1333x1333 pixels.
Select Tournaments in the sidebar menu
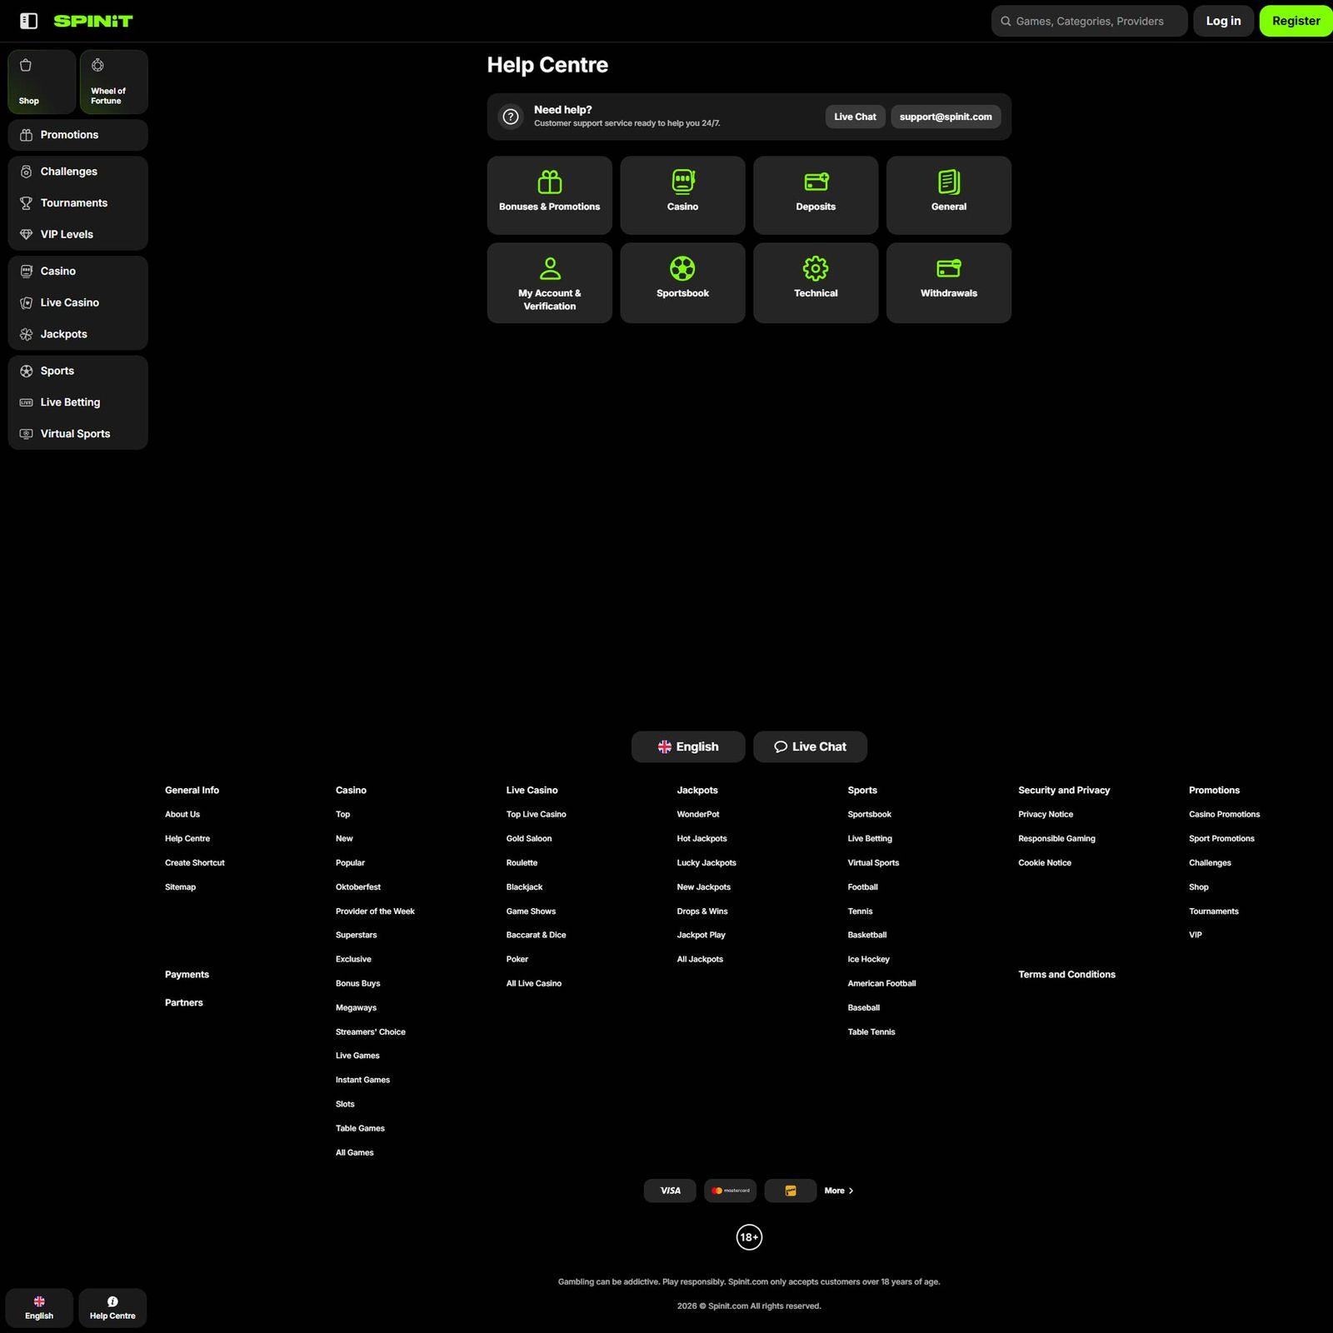coord(77,203)
